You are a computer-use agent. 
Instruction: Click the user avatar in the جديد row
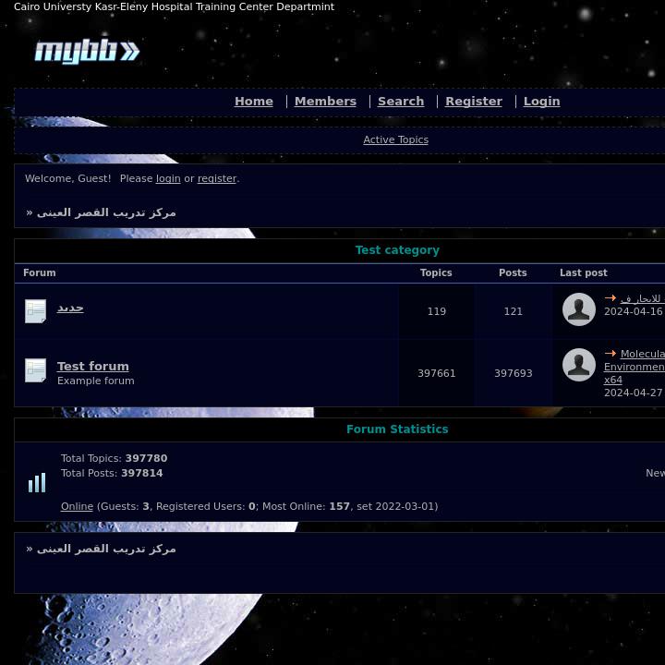pos(579,309)
